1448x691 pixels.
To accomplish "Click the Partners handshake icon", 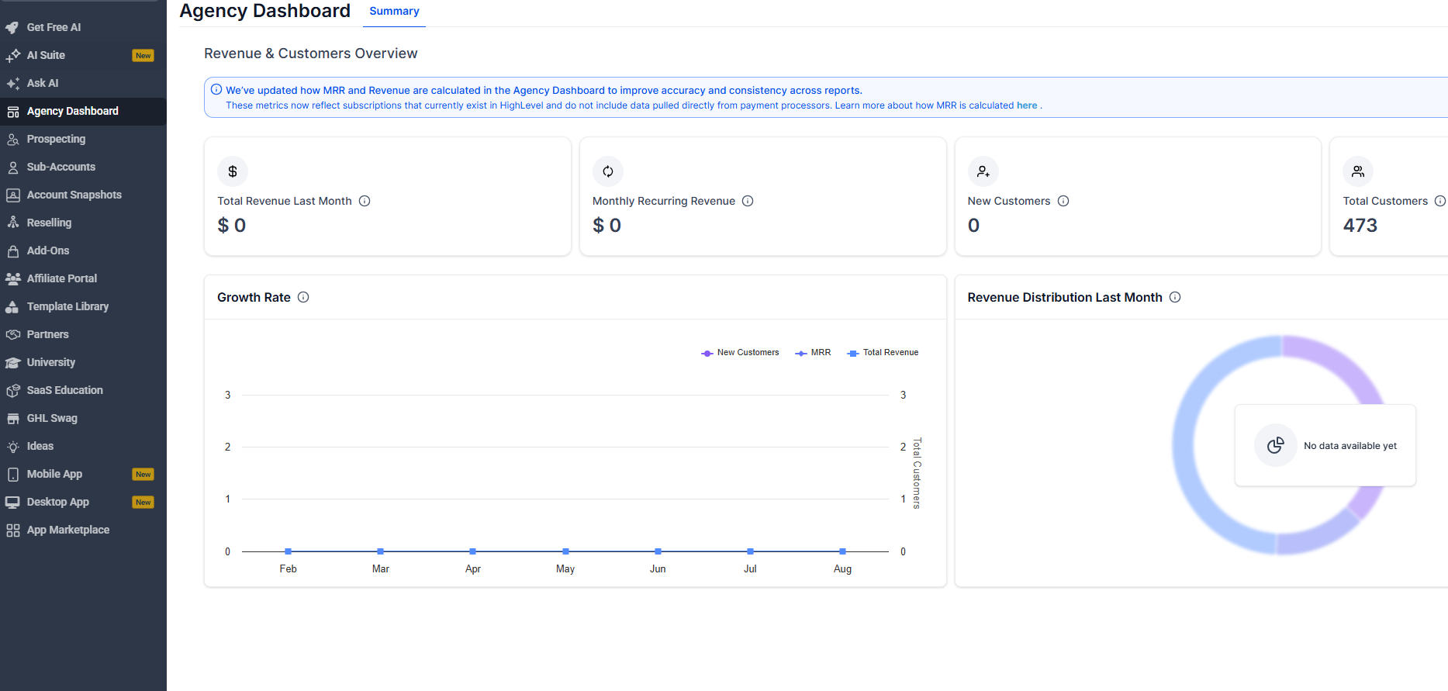I will point(12,334).
